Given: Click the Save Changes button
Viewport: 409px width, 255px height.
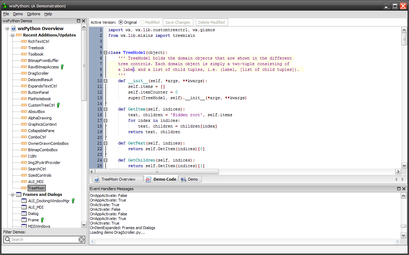Looking at the screenshot, I should pyautogui.click(x=178, y=22).
